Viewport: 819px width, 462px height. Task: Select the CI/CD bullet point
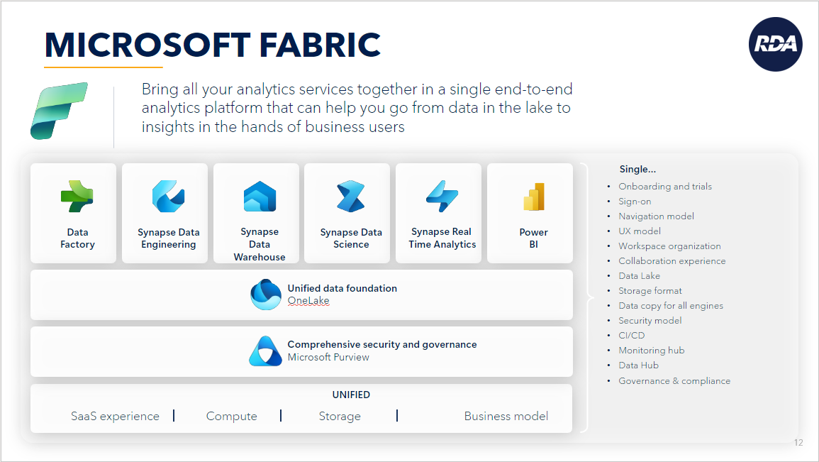(x=631, y=335)
